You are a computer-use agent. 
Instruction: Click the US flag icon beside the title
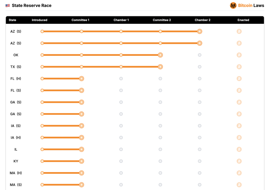tap(8, 6)
